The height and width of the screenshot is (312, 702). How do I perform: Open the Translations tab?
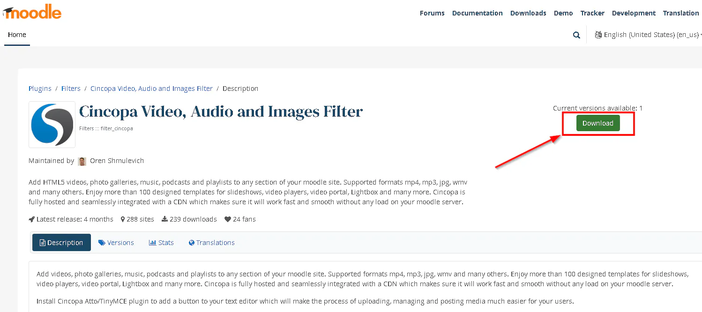(x=211, y=243)
